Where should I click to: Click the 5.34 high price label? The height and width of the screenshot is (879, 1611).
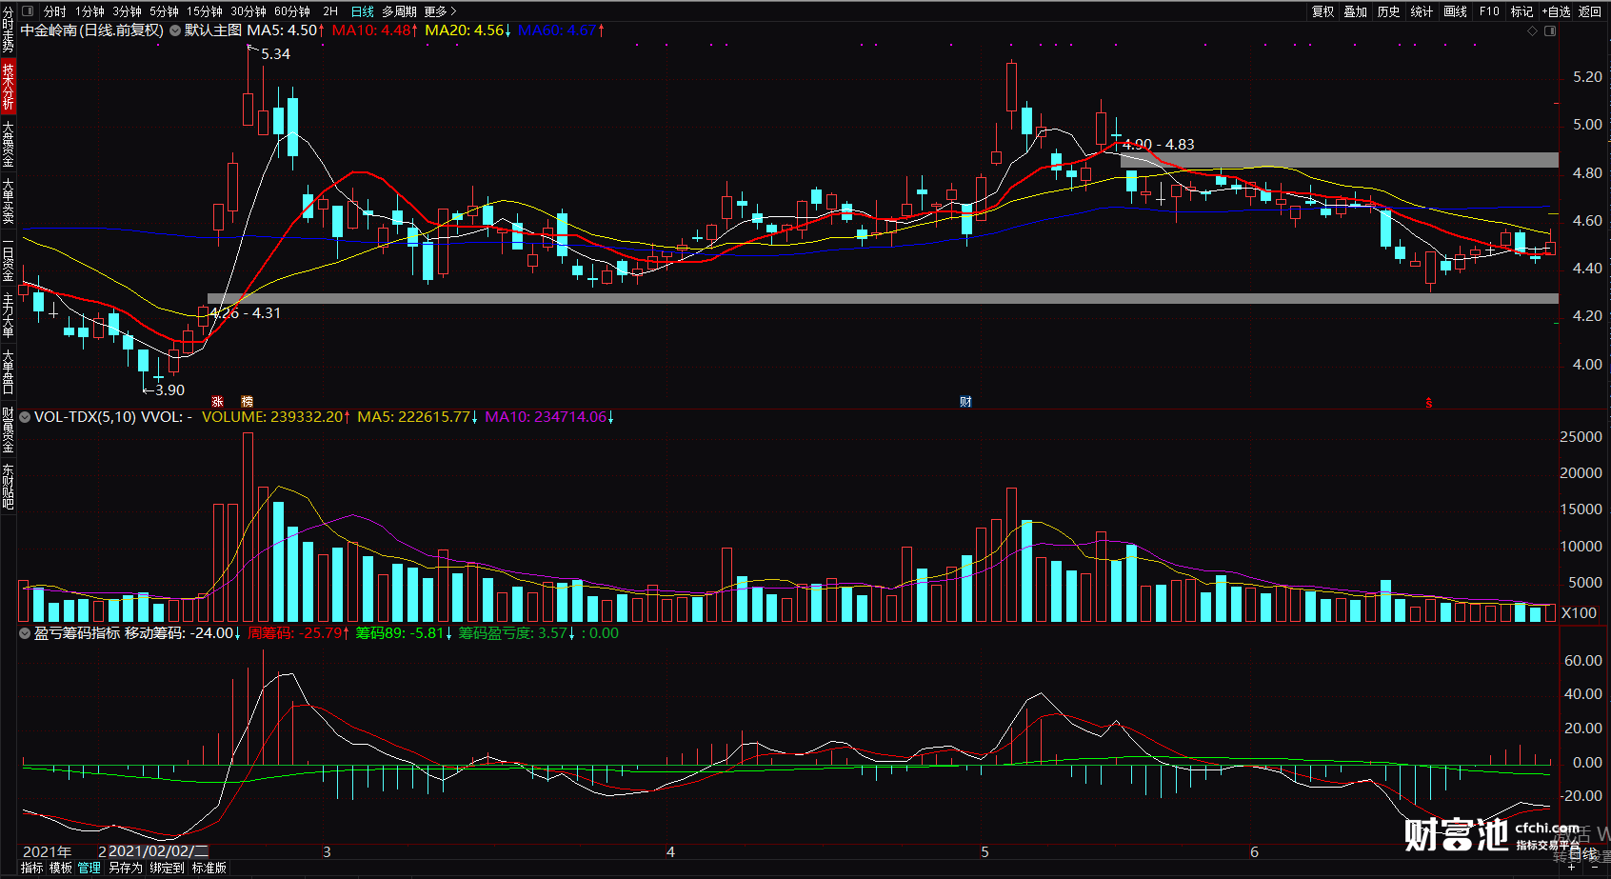click(275, 54)
